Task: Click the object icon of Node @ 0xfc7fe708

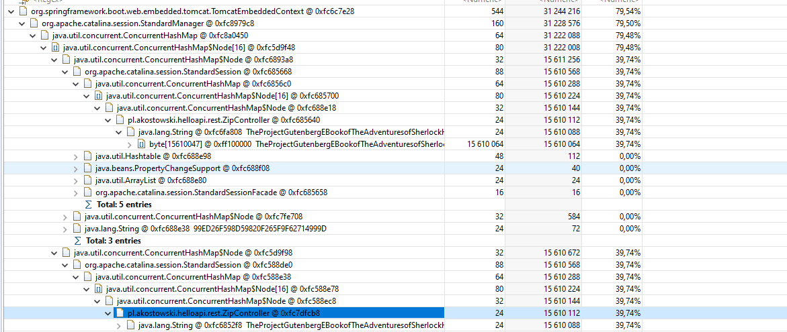Action: click(x=77, y=217)
